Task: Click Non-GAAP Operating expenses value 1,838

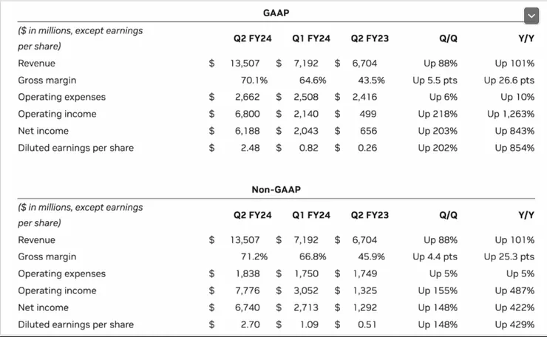Action: [x=249, y=273]
